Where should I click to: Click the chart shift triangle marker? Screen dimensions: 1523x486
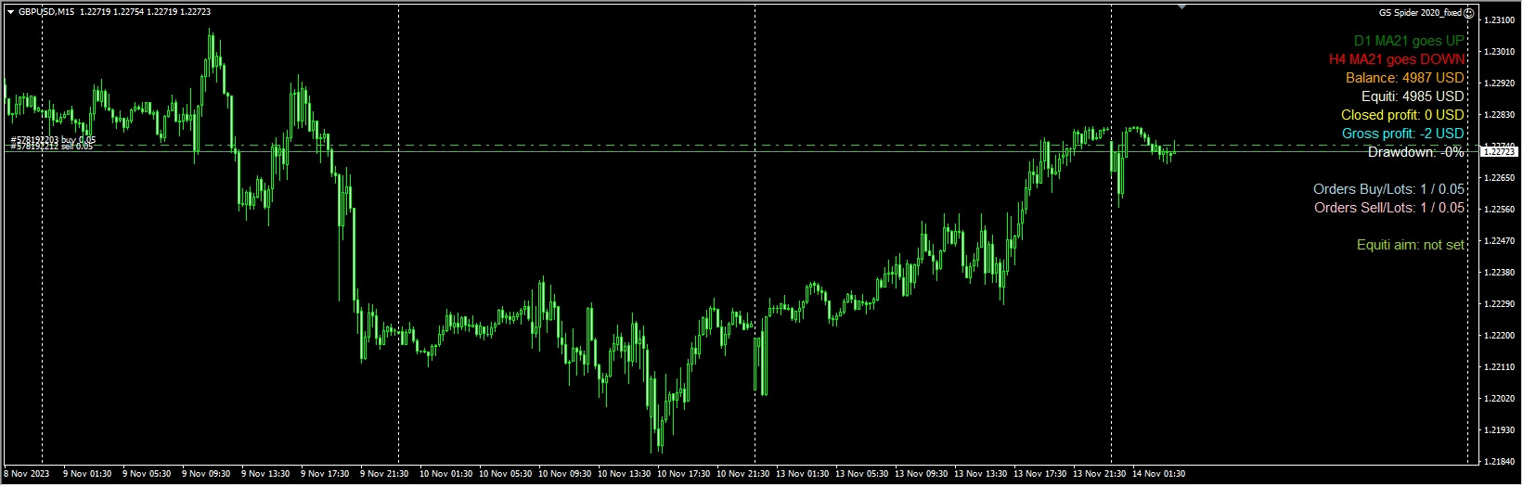(x=1181, y=7)
